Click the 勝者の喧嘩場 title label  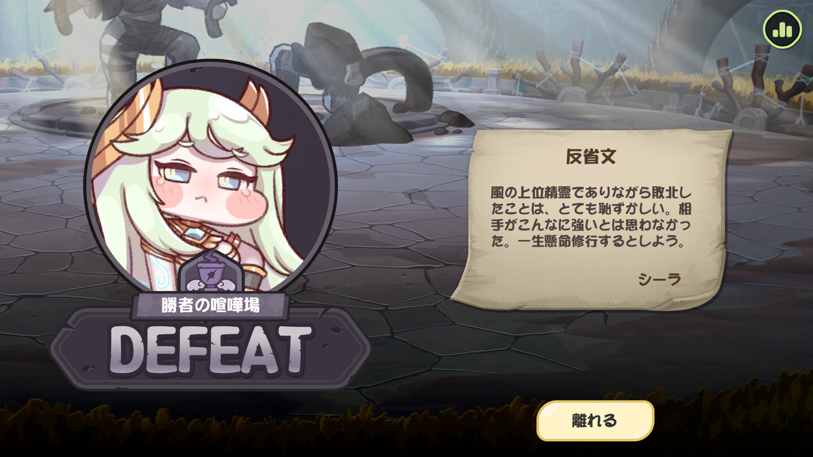click(211, 305)
